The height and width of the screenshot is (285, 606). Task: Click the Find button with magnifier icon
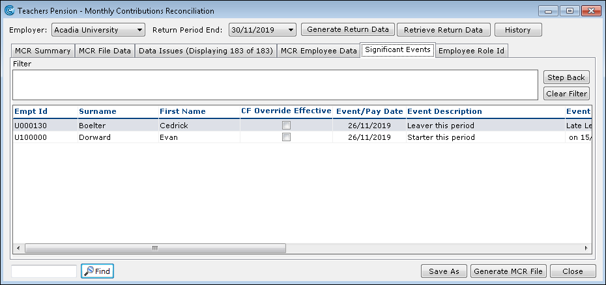coord(97,271)
